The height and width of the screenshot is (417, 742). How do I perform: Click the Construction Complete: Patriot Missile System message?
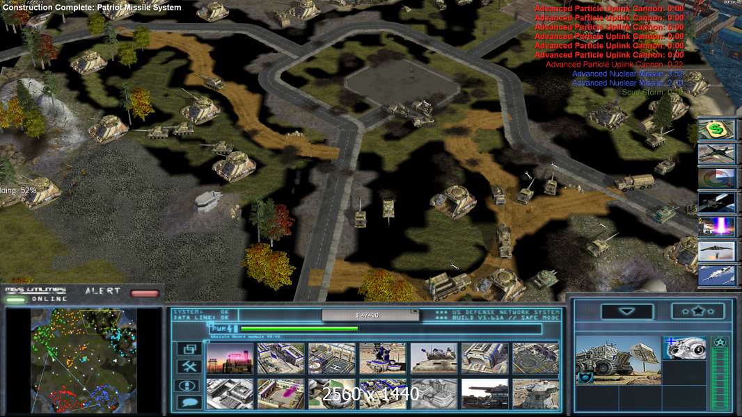point(92,8)
